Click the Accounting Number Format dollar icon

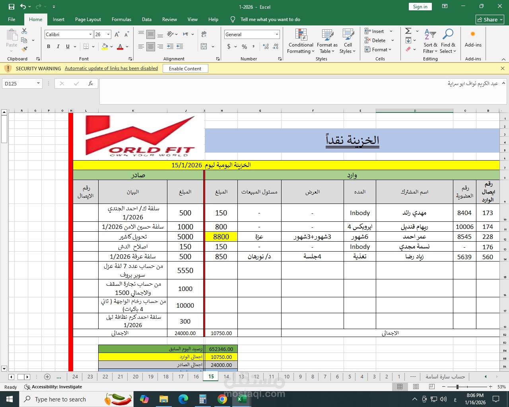tap(229, 47)
